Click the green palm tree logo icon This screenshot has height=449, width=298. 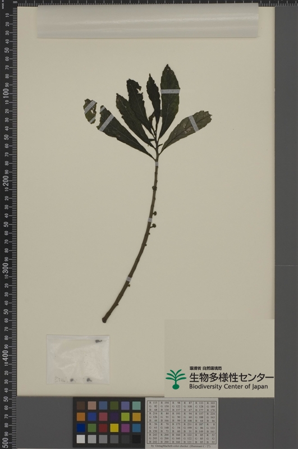point(176,379)
